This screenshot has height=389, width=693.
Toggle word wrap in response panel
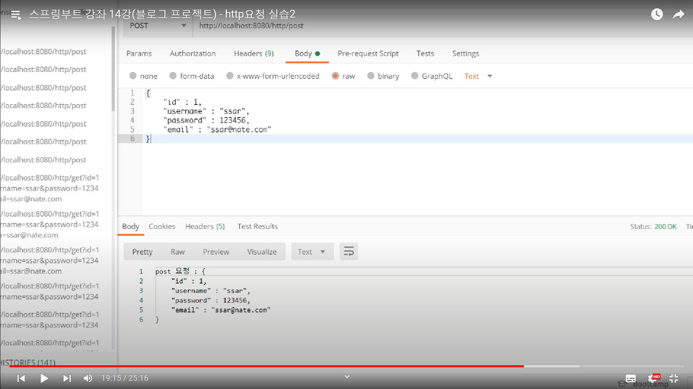click(x=349, y=251)
